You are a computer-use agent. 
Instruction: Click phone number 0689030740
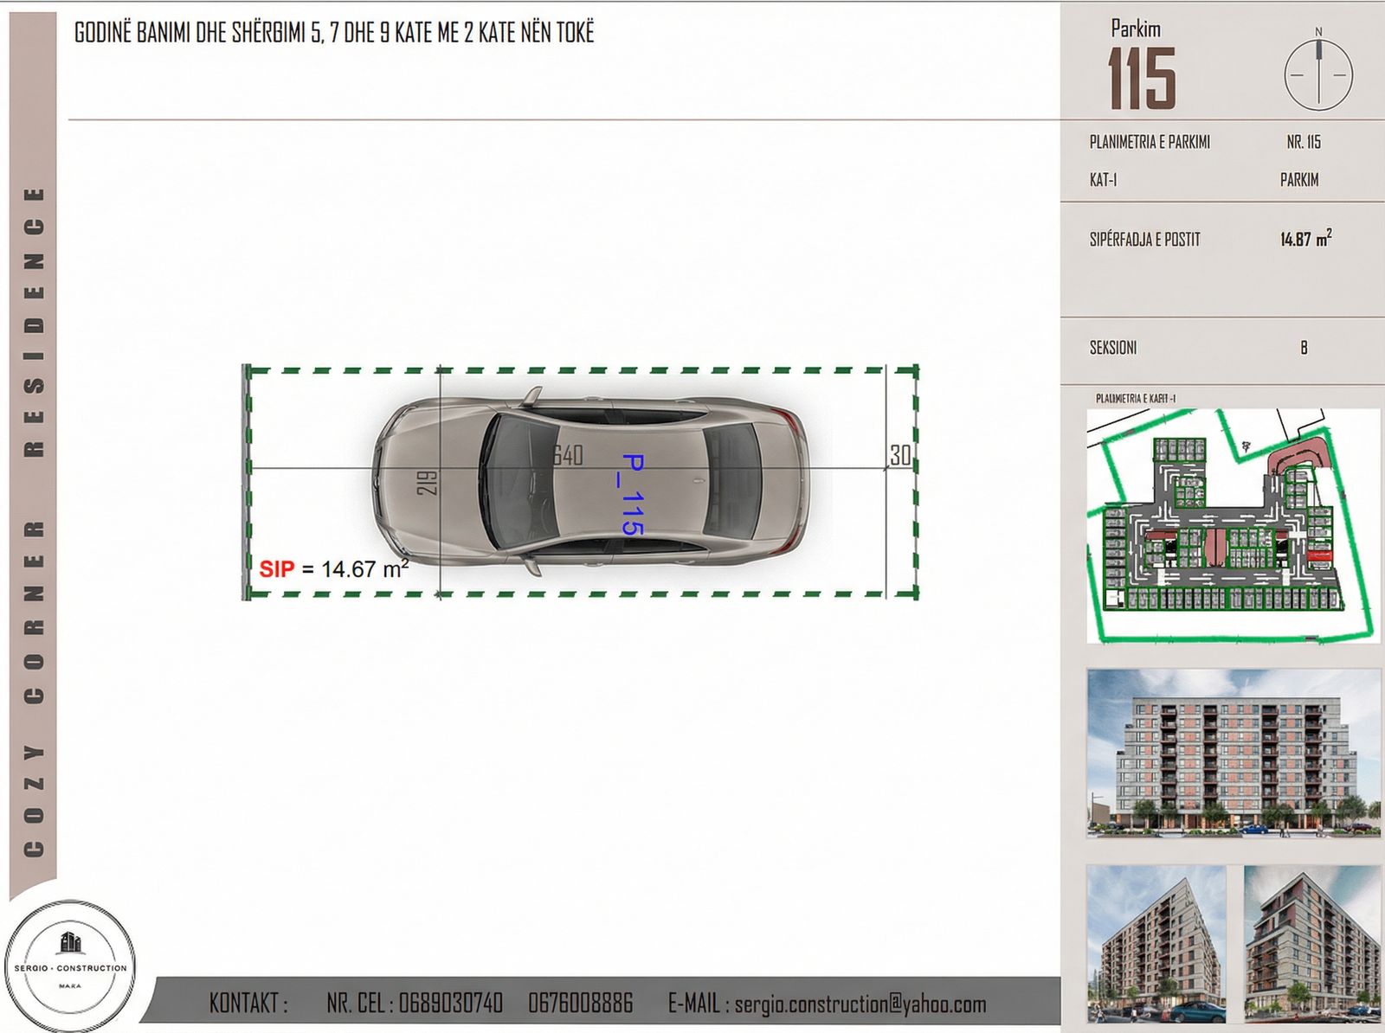[450, 1004]
